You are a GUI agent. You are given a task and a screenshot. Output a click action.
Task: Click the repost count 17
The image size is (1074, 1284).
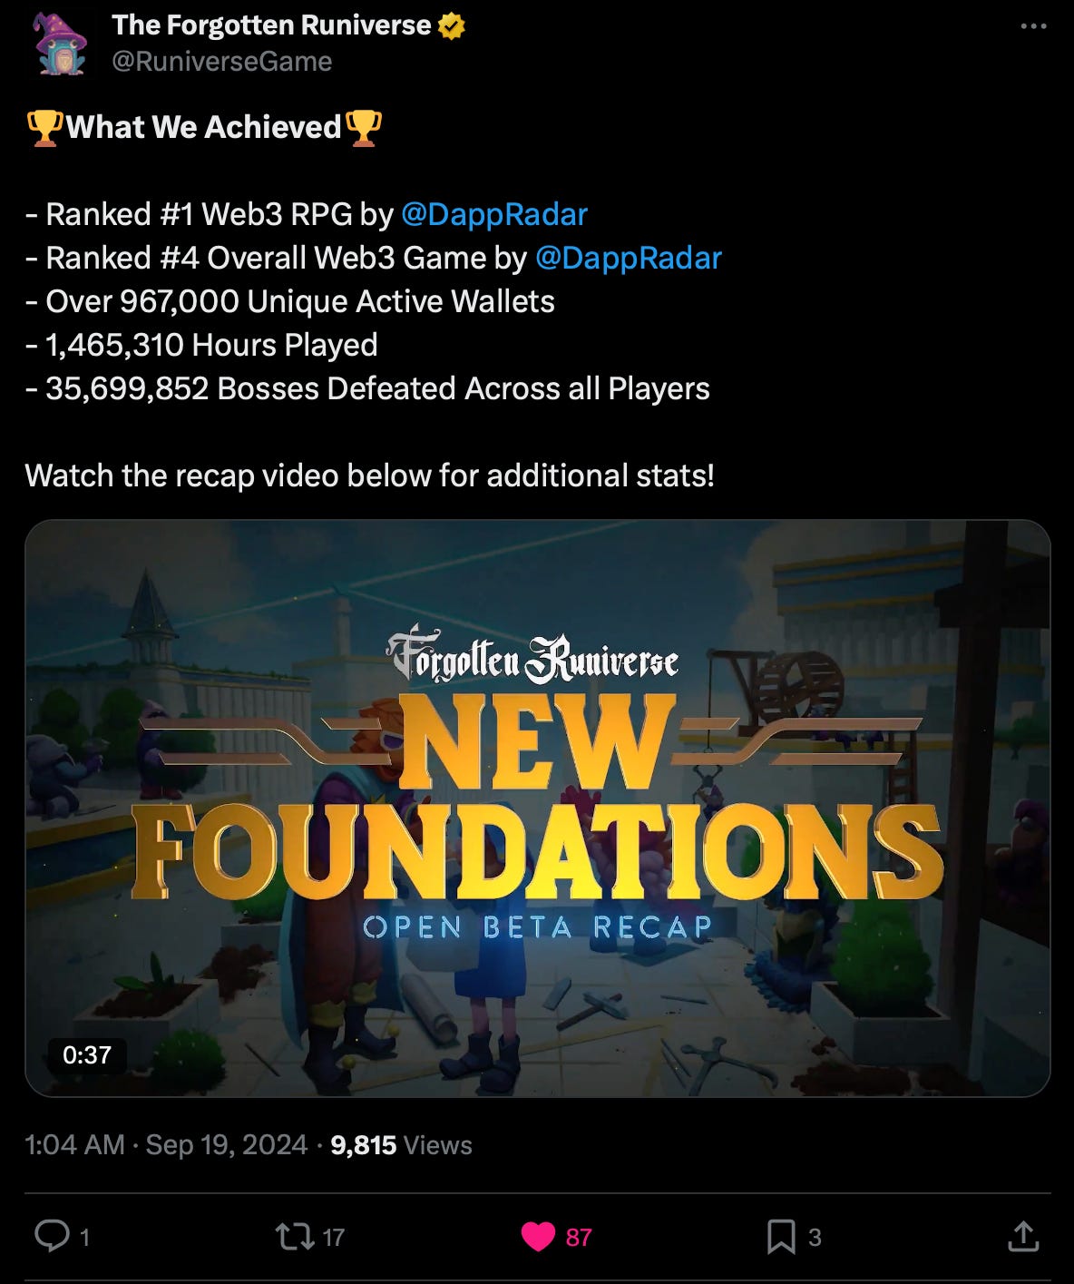(x=334, y=1238)
